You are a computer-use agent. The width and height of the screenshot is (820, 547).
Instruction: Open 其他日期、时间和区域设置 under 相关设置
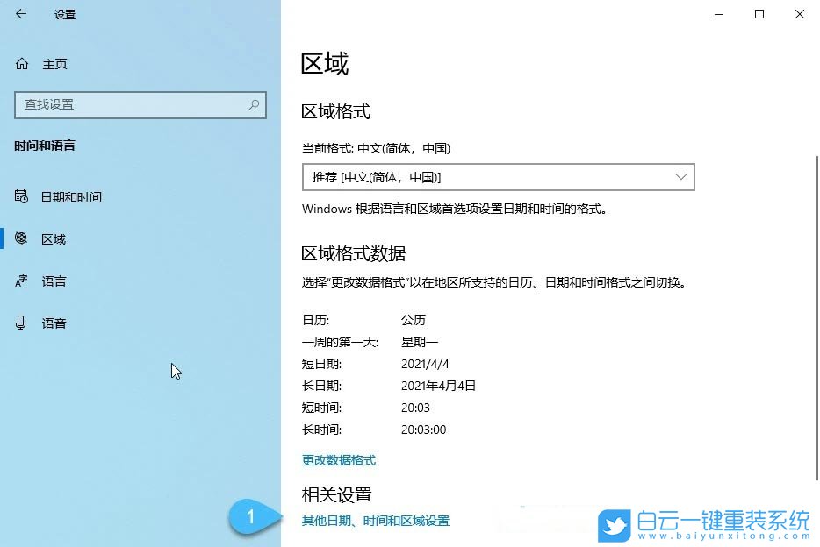pos(375,520)
